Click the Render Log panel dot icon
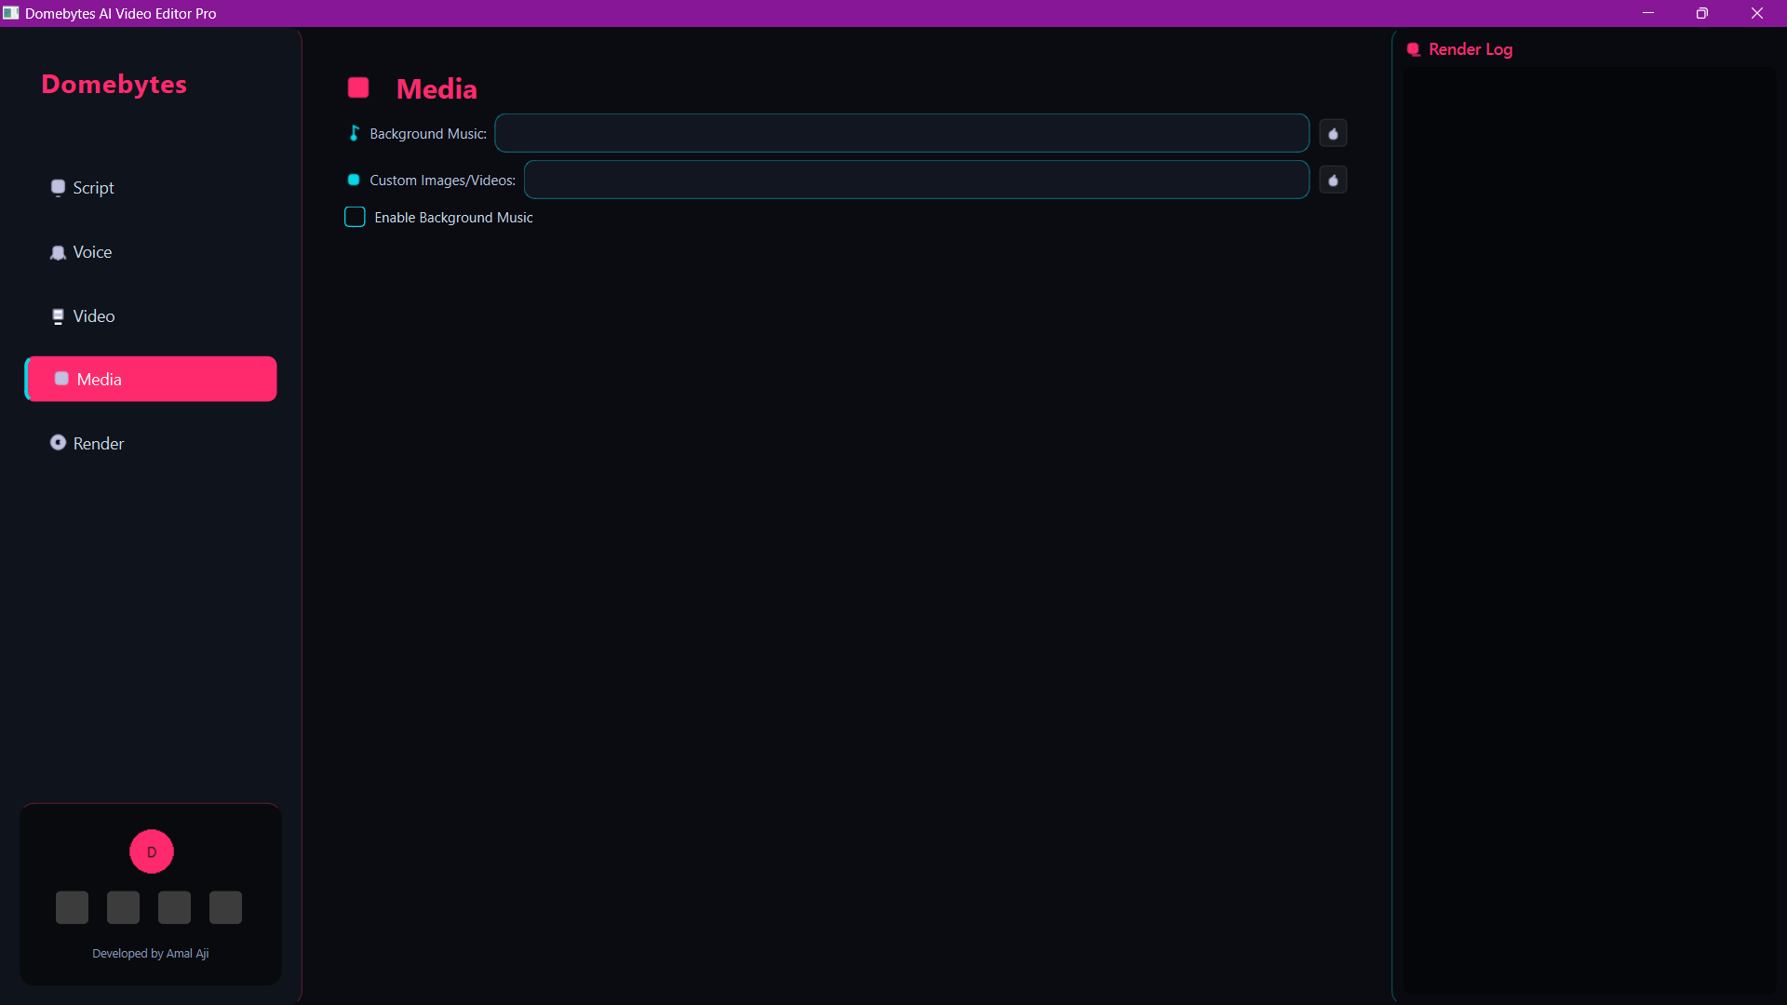Viewport: 1787px width, 1005px height. (x=1415, y=49)
